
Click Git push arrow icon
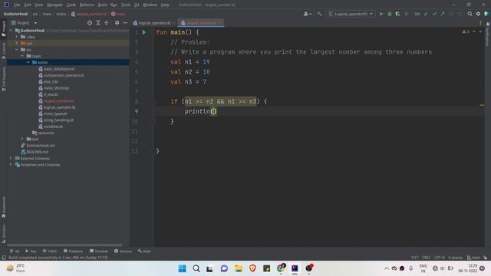click(x=443, y=14)
